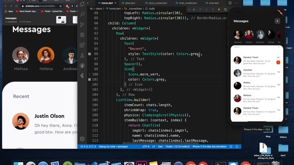
Task: Click the views breadcrumb segment
Action: [99, 9]
